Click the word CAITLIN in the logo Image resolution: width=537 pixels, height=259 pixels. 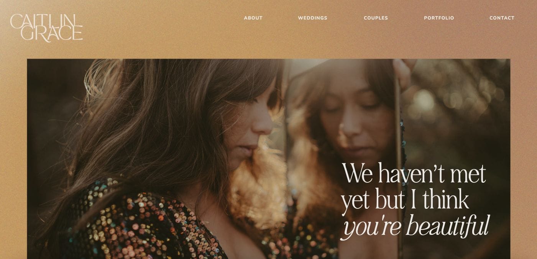point(43,21)
